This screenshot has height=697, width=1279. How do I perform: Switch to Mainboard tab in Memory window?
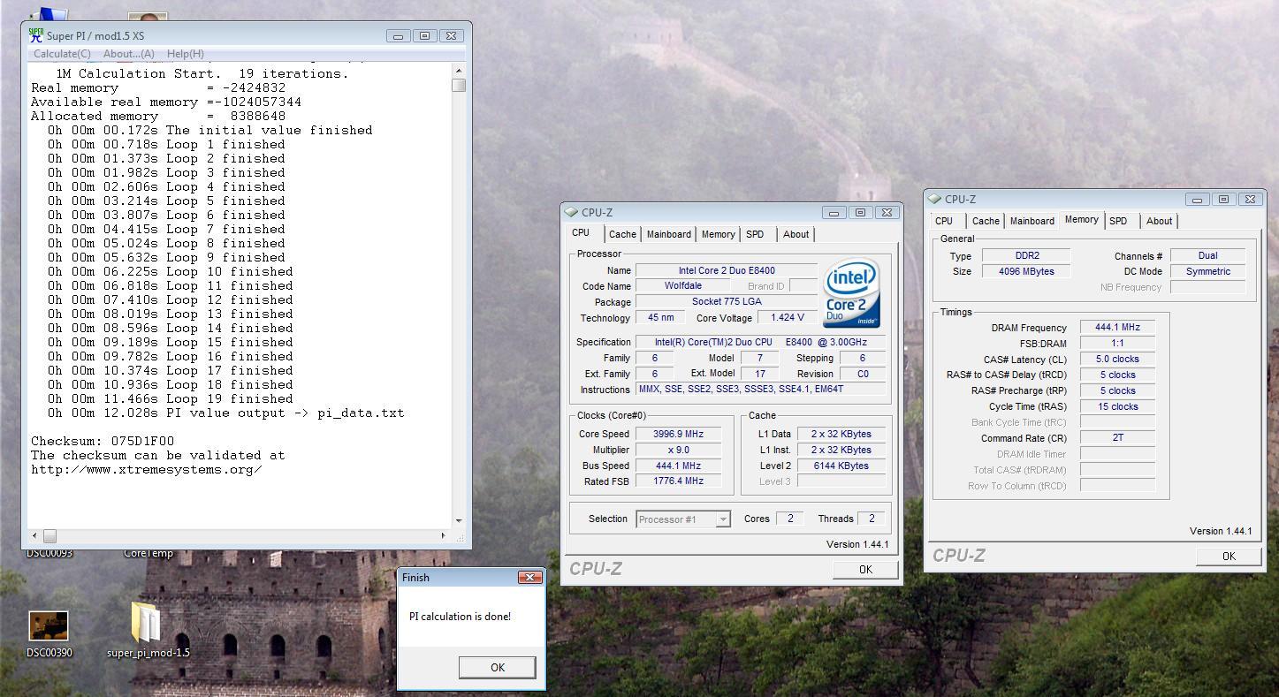pyautogui.click(x=1032, y=221)
